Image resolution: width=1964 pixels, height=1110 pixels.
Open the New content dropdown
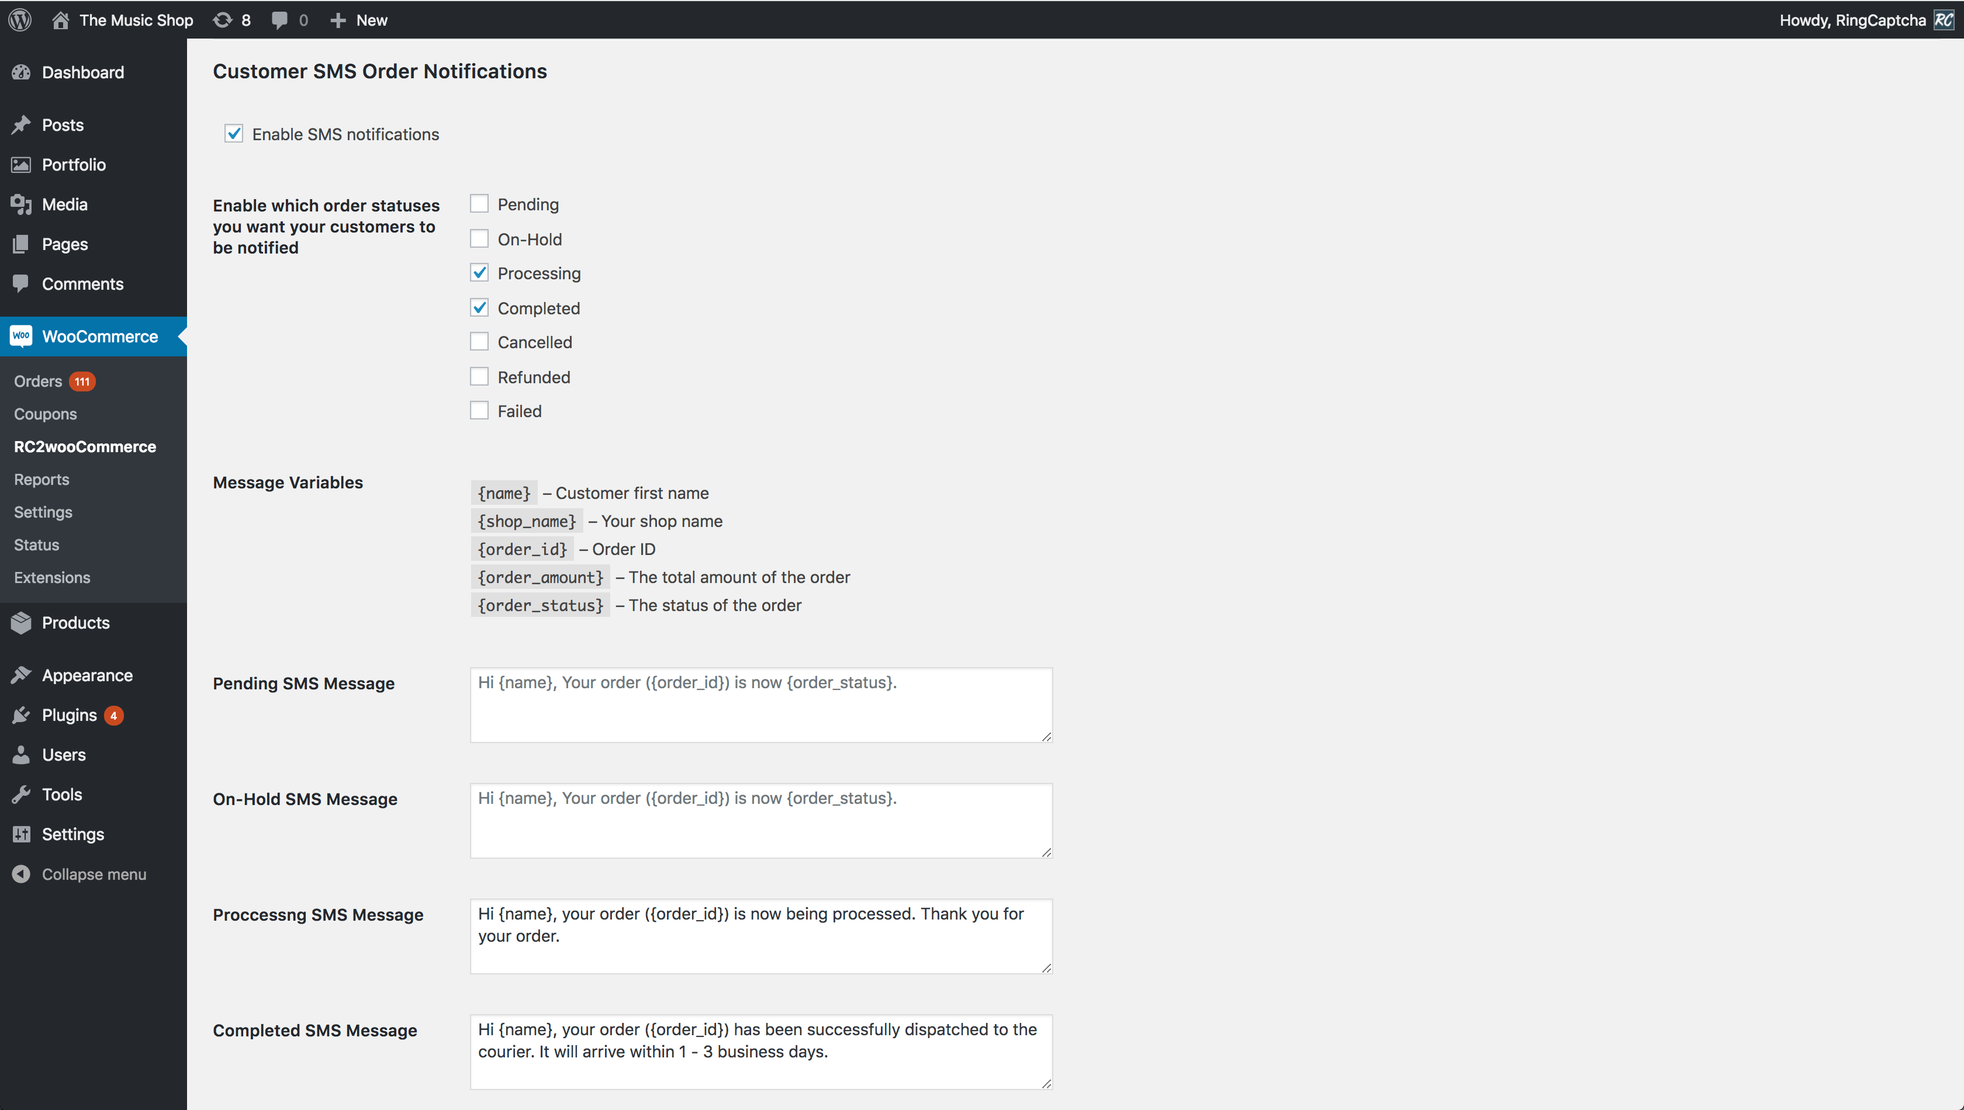point(359,20)
